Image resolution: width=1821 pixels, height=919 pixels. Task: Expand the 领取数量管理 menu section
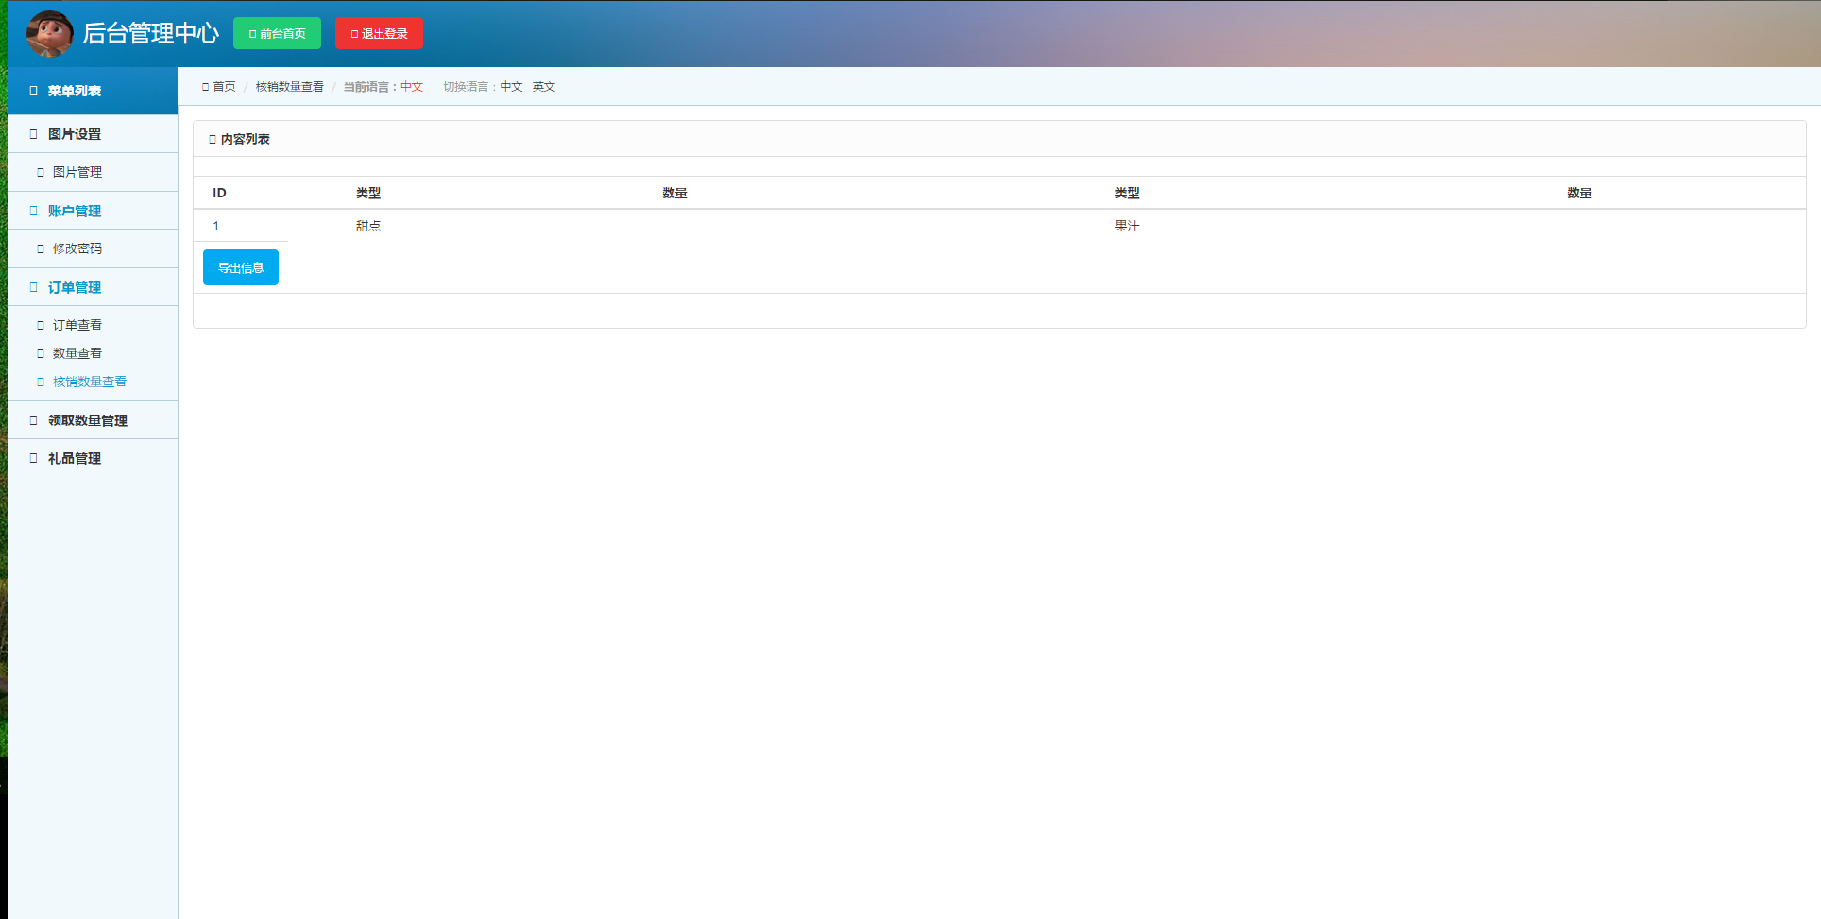(x=93, y=420)
